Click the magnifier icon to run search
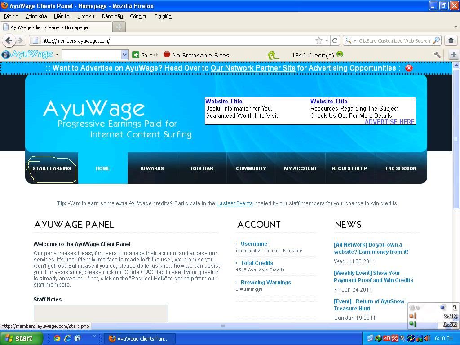This screenshot has height=345, width=460. [x=437, y=40]
